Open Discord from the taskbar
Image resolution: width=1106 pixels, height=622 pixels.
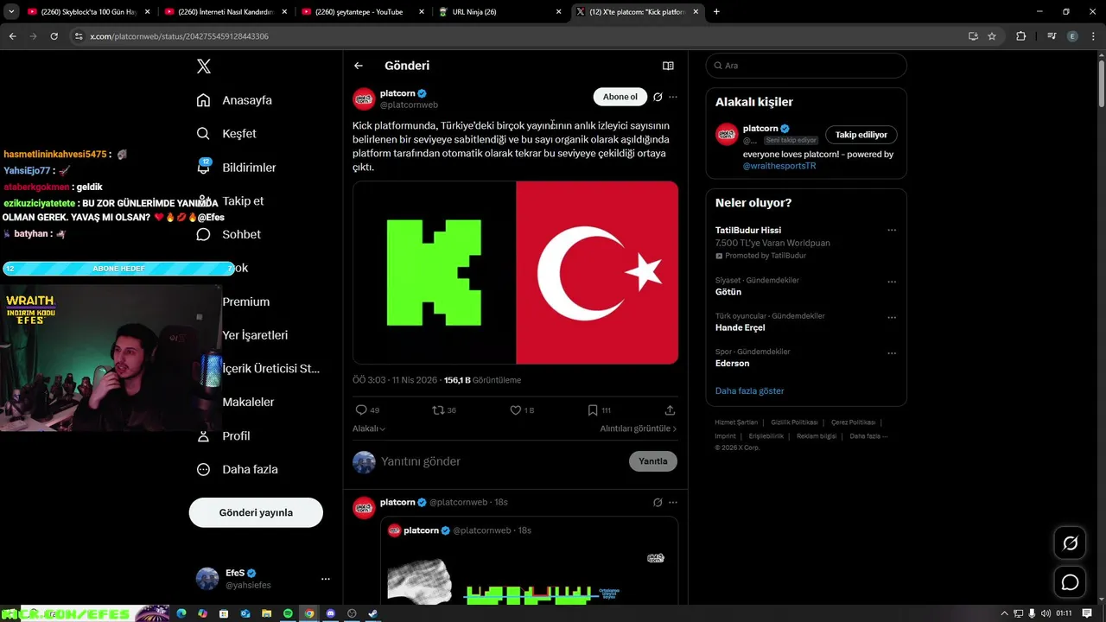(330, 613)
